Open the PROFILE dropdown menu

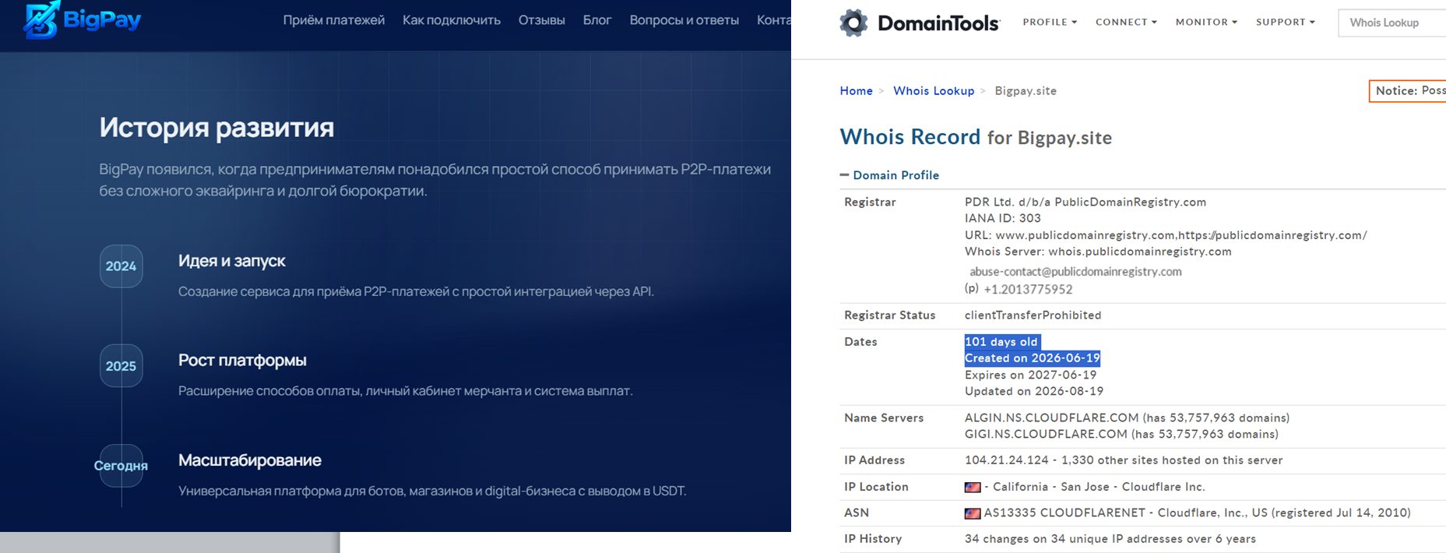pyautogui.click(x=1050, y=22)
